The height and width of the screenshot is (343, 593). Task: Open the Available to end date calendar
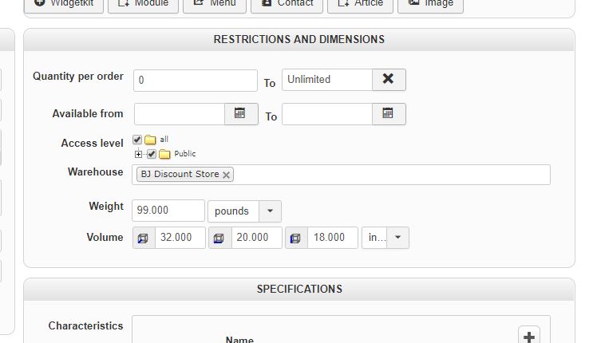coord(388,114)
